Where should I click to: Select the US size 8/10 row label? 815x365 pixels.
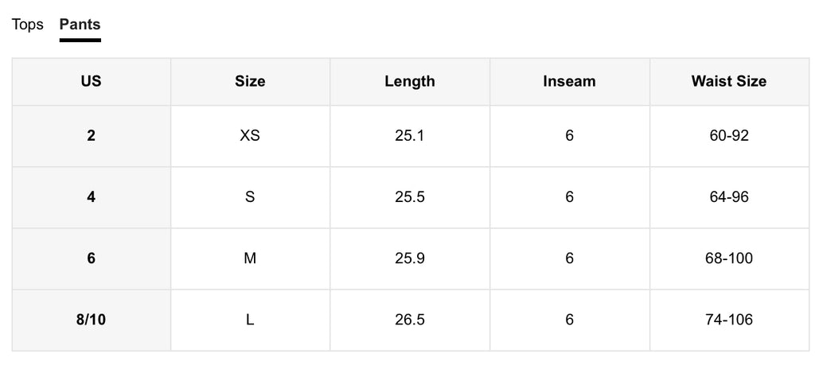(x=91, y=320)
